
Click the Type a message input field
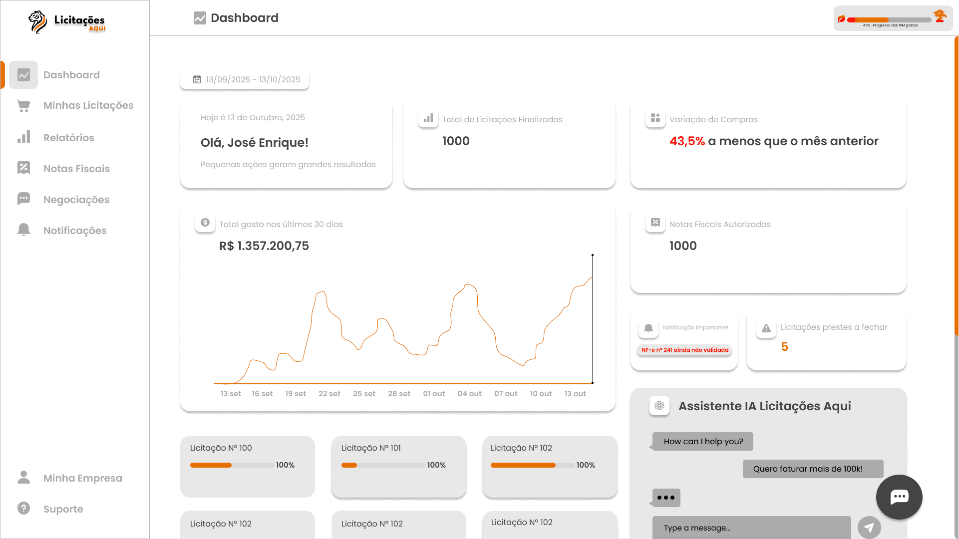pyautogui.click(x=751, y=528)
